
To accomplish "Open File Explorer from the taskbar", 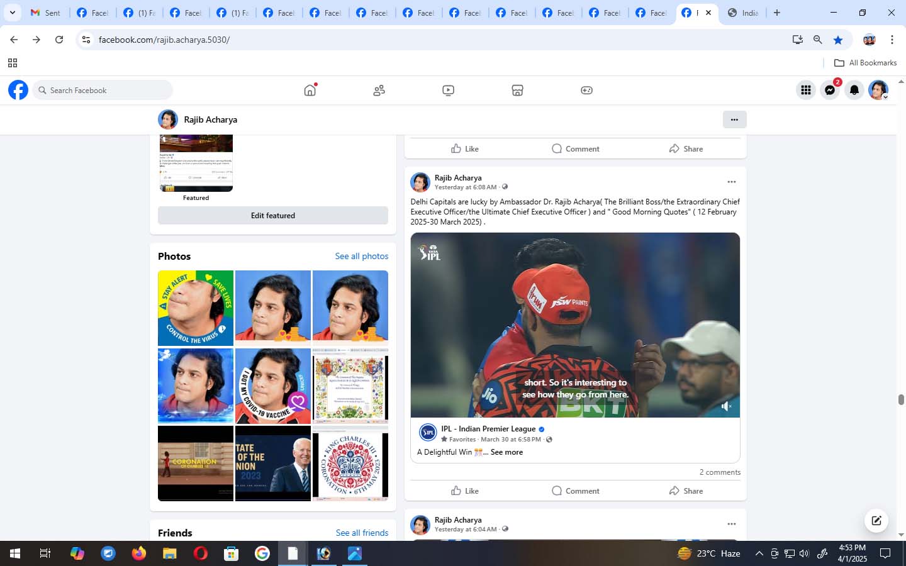I will tap(170, 553).
